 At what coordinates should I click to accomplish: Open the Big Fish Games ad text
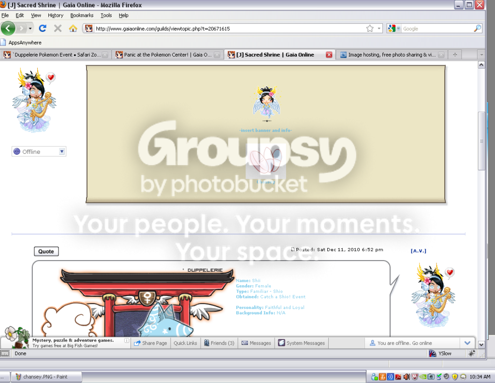point(73,343)
